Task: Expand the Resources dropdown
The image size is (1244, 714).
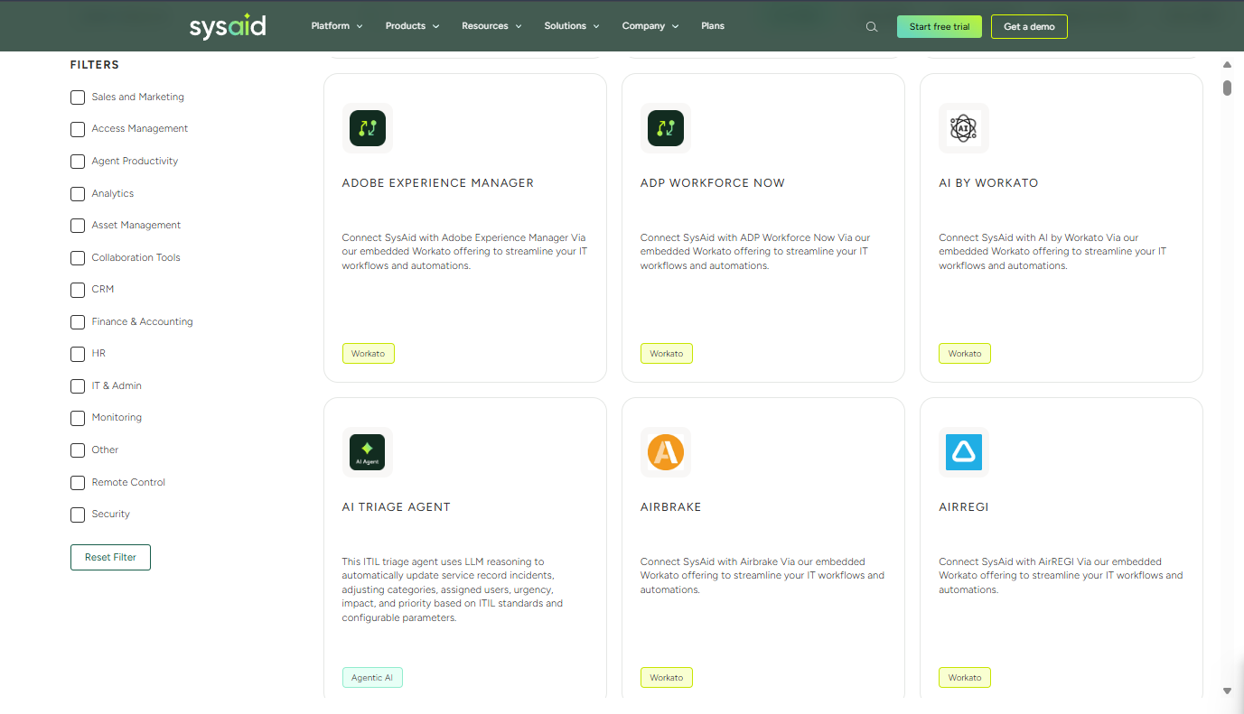Action: [x=491, y=26]
